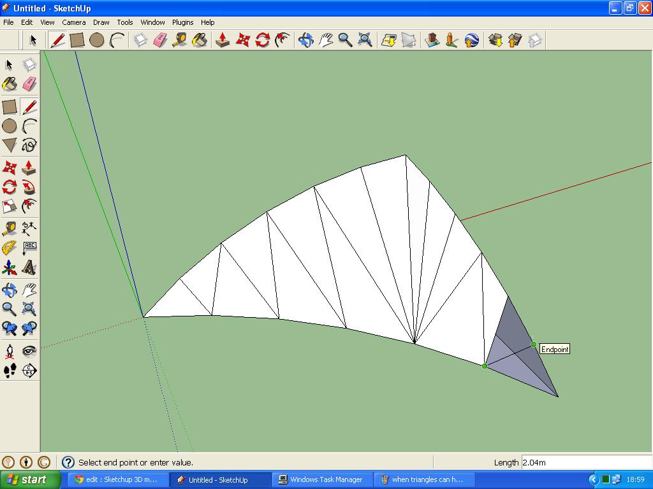Switch to Windows Task Manager in taskbar

[x=322, y=479]
